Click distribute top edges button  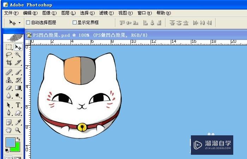pos(172,23)
